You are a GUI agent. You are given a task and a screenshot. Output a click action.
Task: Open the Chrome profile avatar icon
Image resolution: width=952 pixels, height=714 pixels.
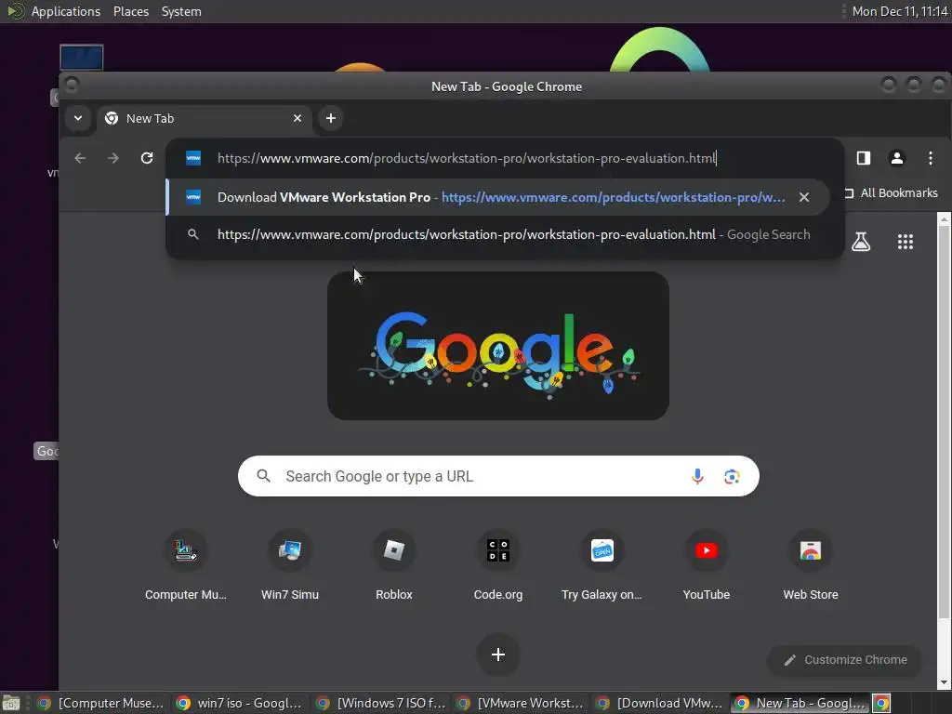(897, 158)
